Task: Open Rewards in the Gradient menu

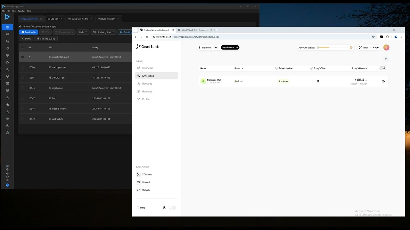Action: click(147, 84)
